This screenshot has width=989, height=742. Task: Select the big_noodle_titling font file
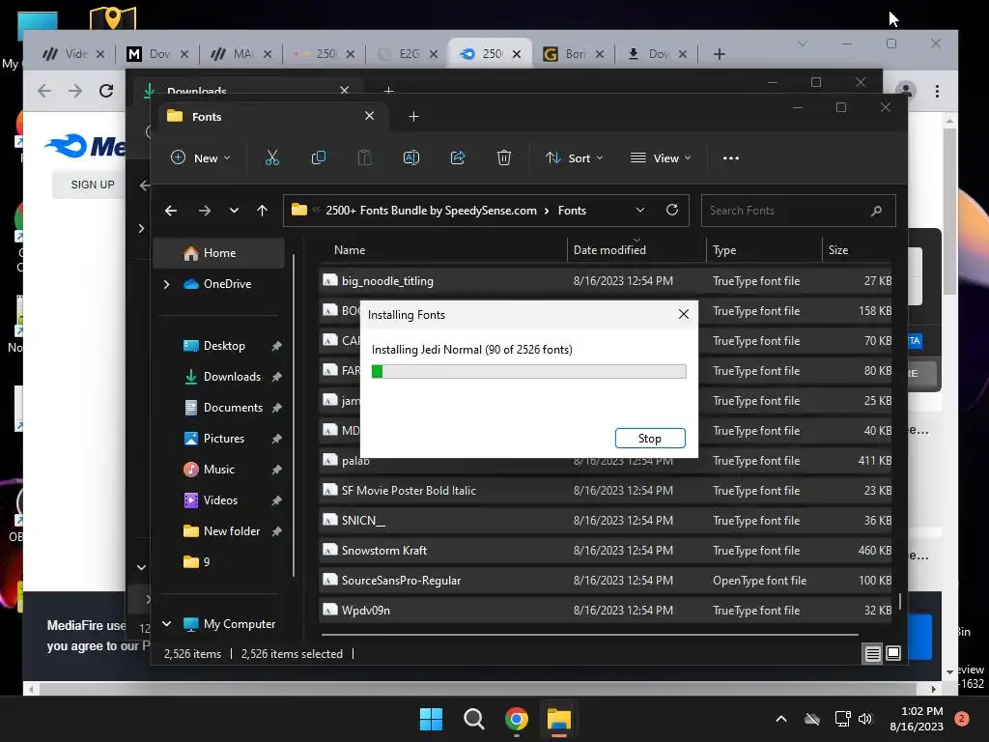tap(606, 281)
